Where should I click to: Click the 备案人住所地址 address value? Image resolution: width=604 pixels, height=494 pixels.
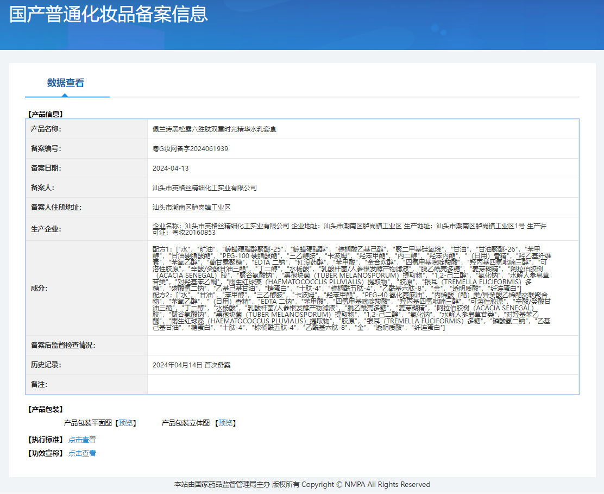pos(192,208)
